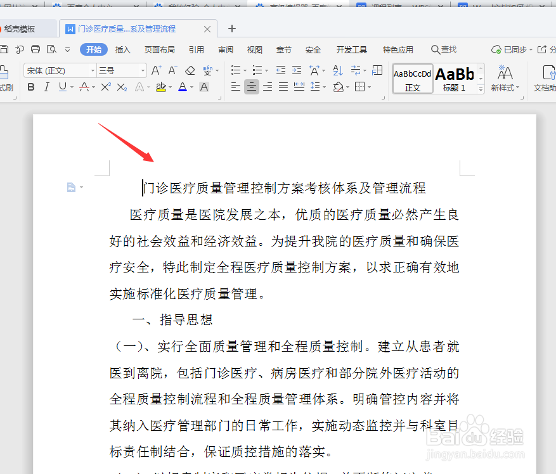
Task: Open the 安全 ribbon tab
Action: (313, 49)
